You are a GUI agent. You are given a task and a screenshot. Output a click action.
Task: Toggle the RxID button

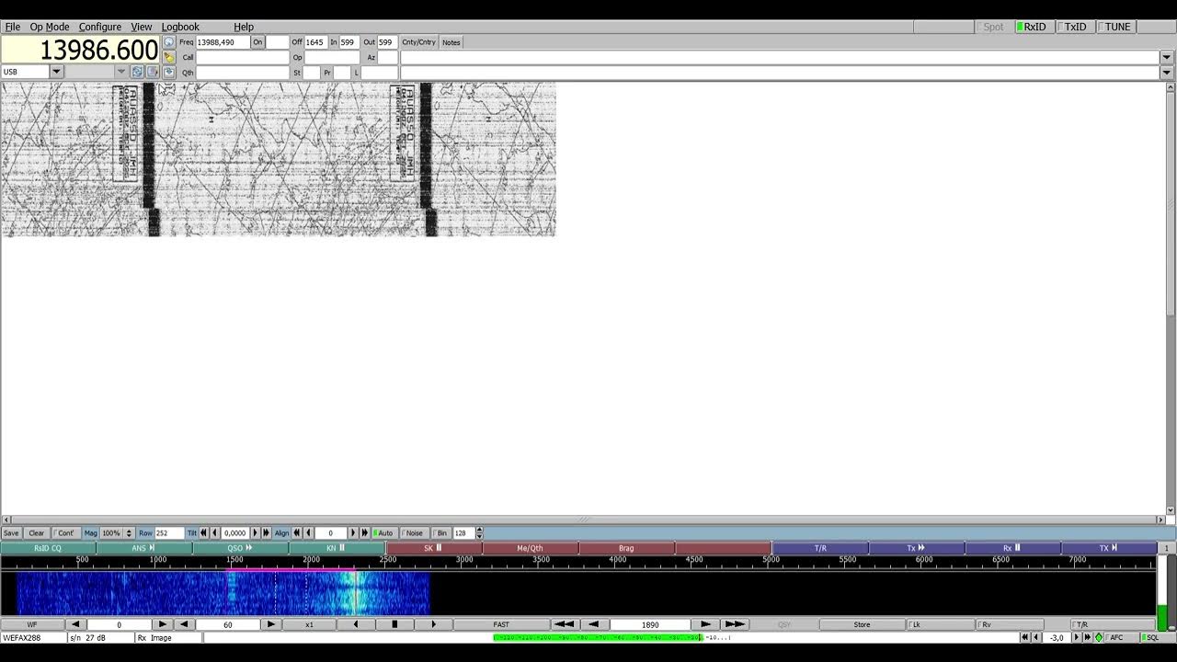1034,27
